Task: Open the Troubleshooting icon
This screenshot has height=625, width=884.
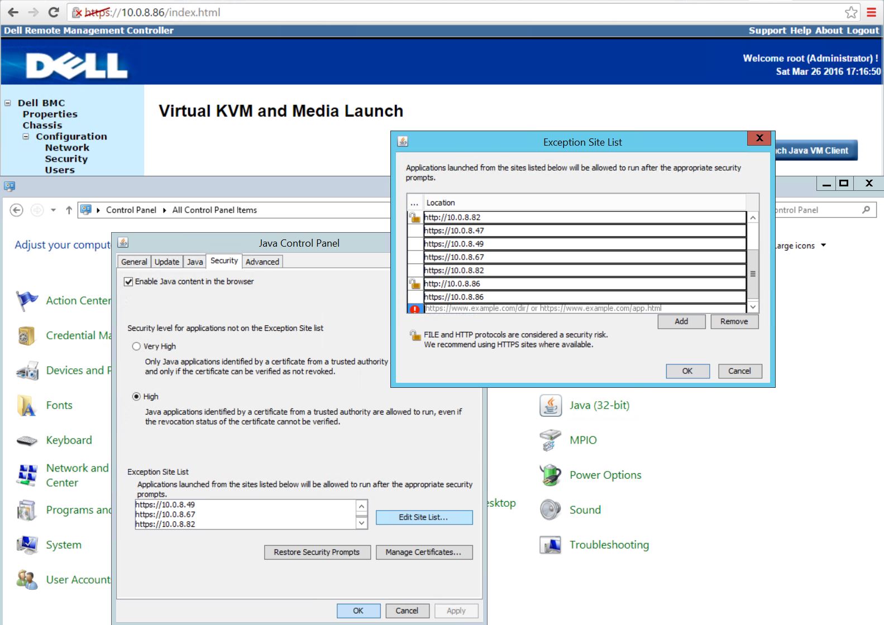Action: (550, 545)
